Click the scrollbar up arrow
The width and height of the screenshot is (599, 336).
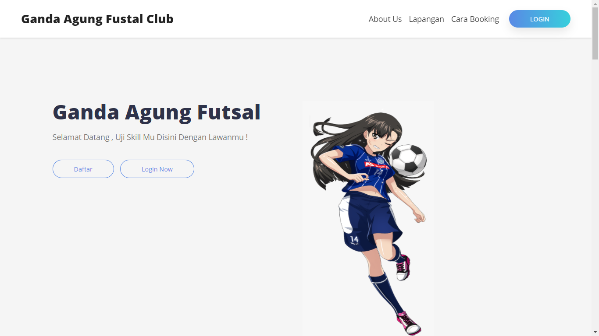pyautogui.click(x=595, y=3)
